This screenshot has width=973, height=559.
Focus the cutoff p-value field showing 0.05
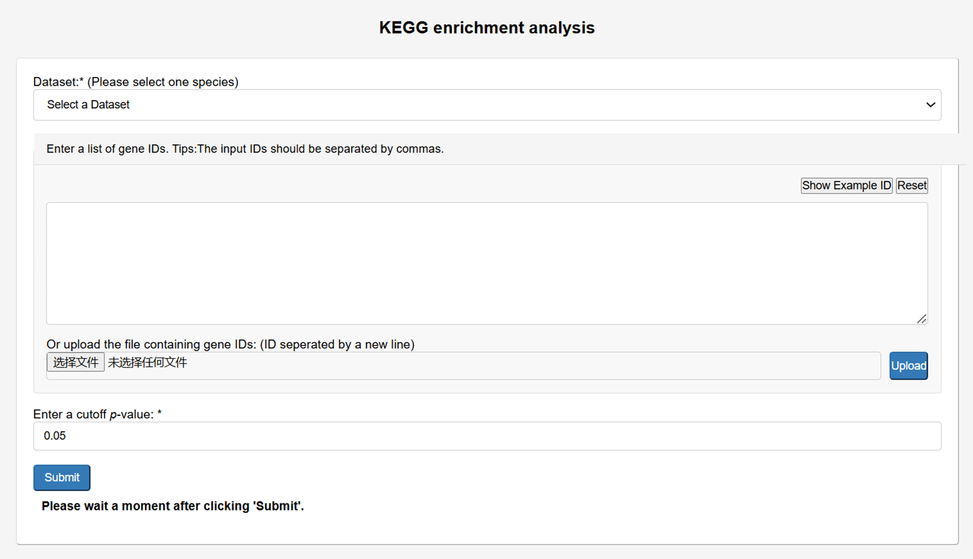click(486, 436)
